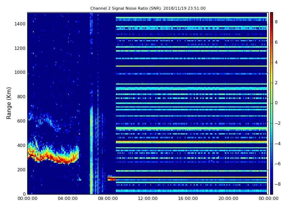This screenshot has height=215, width=287.
Task: Click the plot title showing Channel 2 SNR
Action: 148,8
